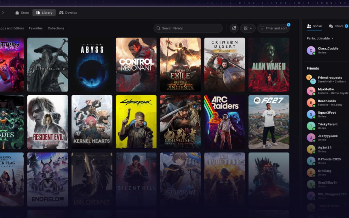Screen dimensions: 349x218
Task: Click MaxMe0w's avatar
Action: pyautogui.click(x=311, y=91)
